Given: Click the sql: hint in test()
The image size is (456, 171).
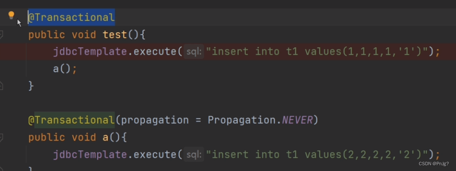Looking at the screenshot, I should pyautogui.click(x=194, y=52).
